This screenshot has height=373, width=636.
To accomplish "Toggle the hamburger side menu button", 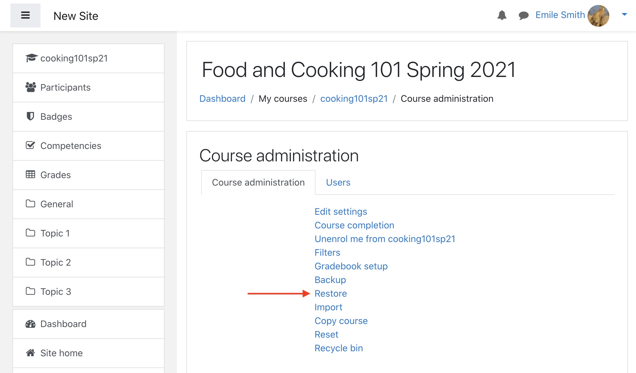I will pos(25,15).
